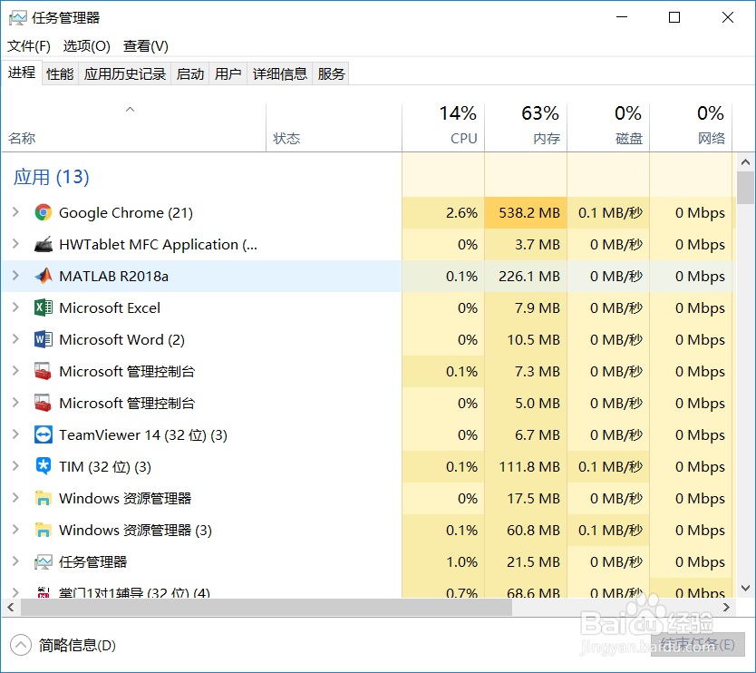This screenshot has height=673, width=756.
Task: Click the horizontal scrollbar thumb
Action: coord(263,607)
